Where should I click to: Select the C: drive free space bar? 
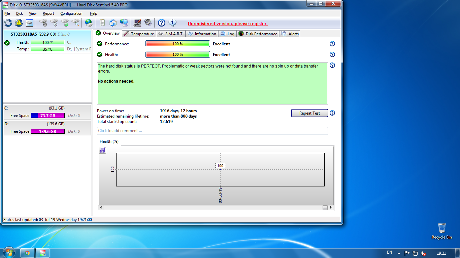tap(48, 116)
